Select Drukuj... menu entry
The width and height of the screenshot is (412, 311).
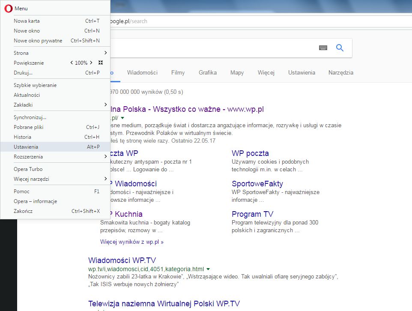click(55, 72)
